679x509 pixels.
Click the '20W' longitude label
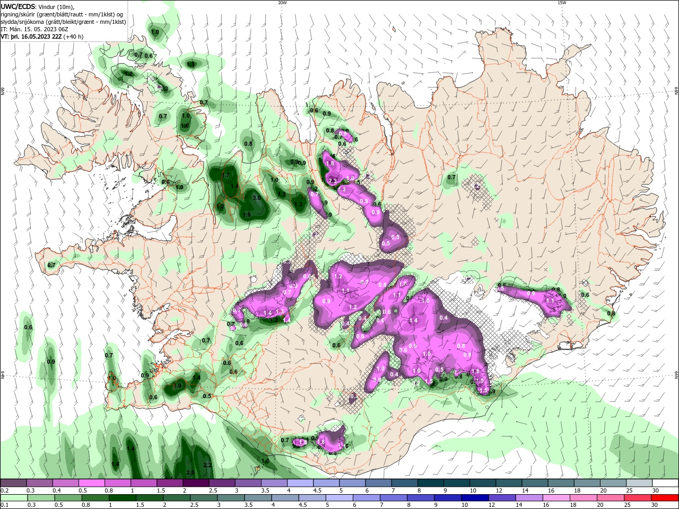click(282, 3)
